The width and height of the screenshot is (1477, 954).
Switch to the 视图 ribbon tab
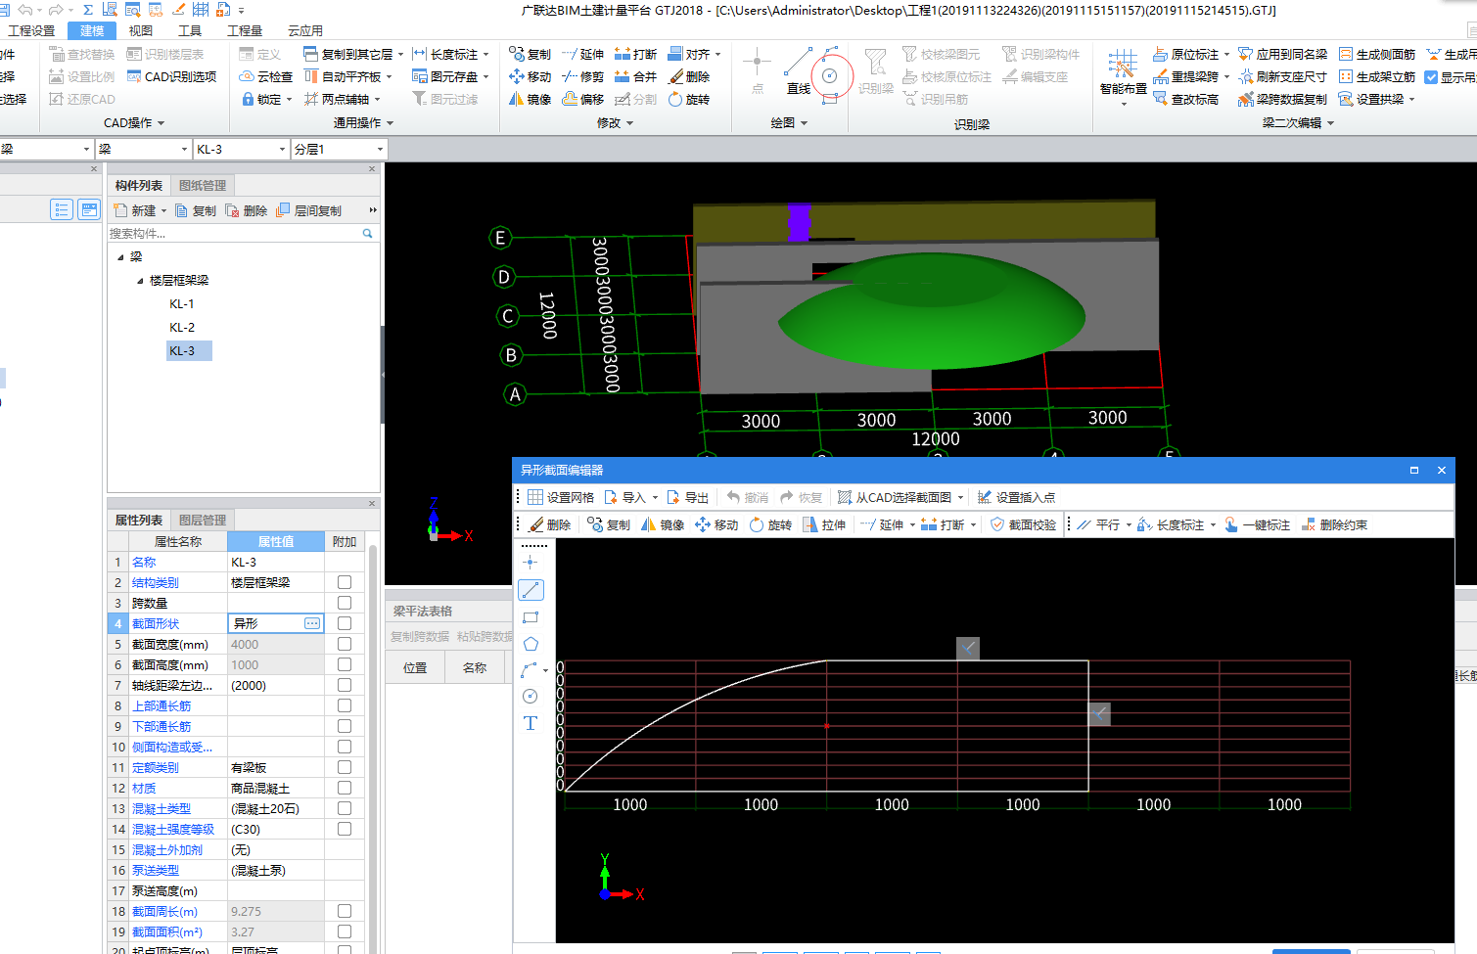(x=141, y=30)
